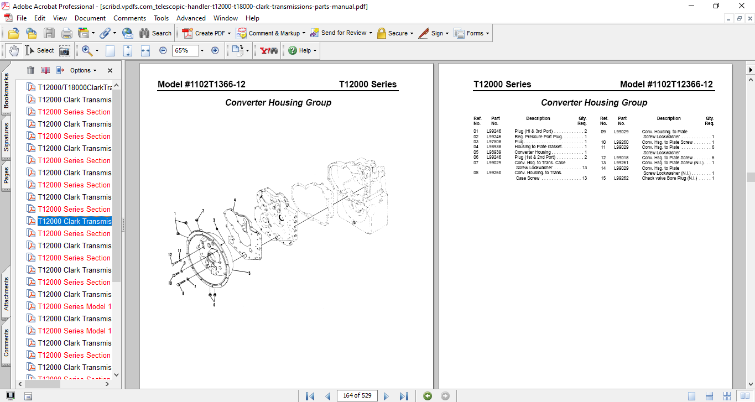755x402 pixels.
Task: Delete bookmark using the trash can icon
Action: [x=30, y=70]
